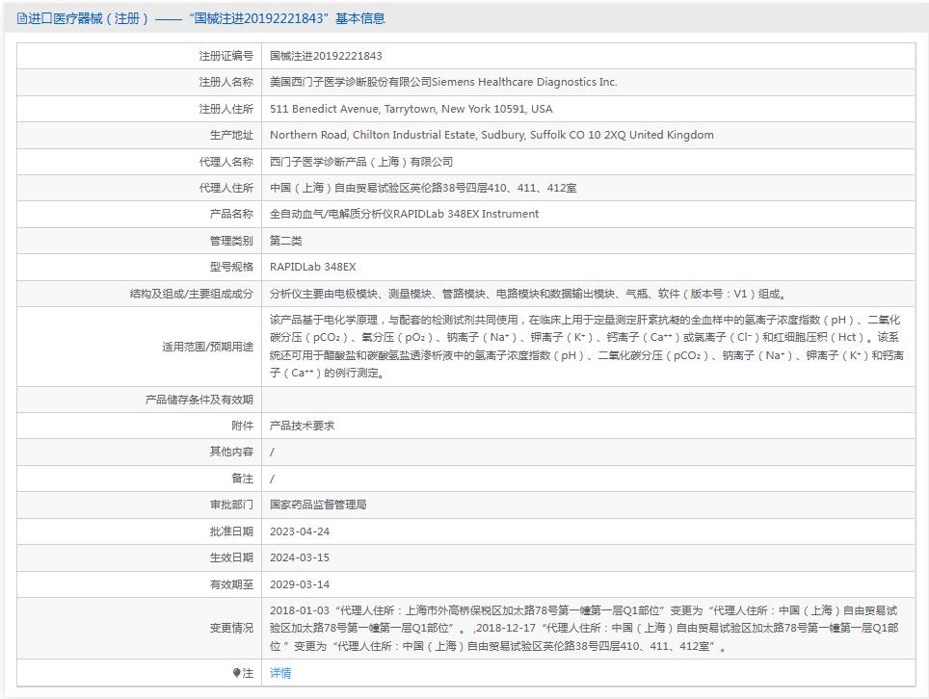The image size is (929, 699).
Task: Select the date 2024-03-15
Action: click(x=300, y=557)
